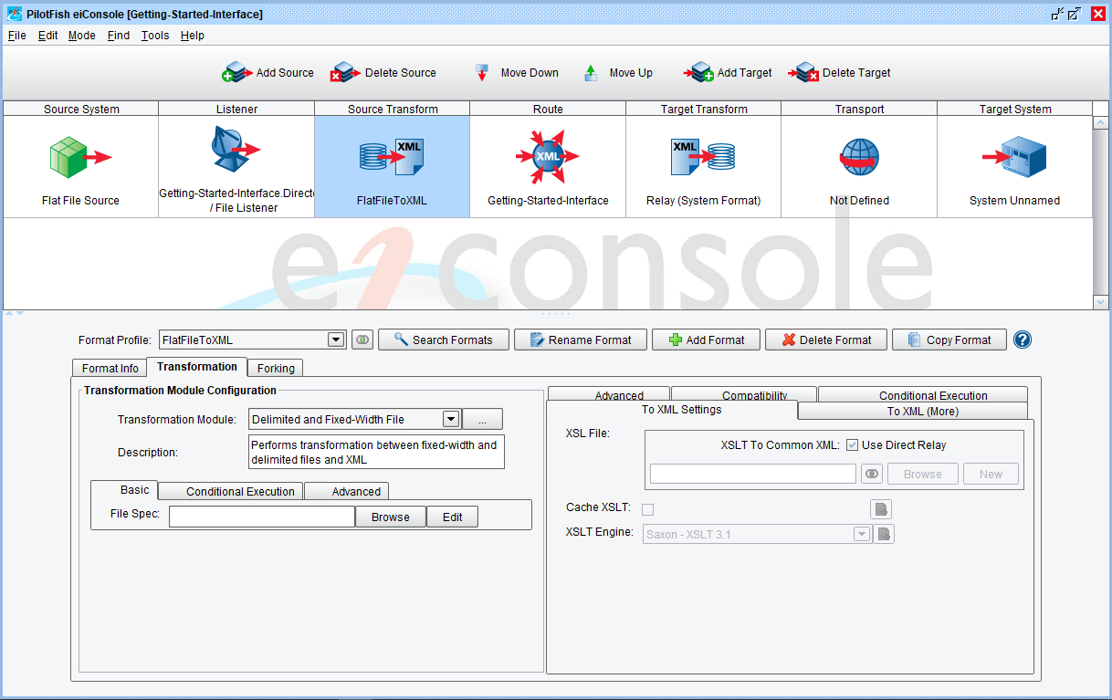Click the ellipsis button beside Transformation Module
The image size is (1112, 700).
tap(482, 419)
